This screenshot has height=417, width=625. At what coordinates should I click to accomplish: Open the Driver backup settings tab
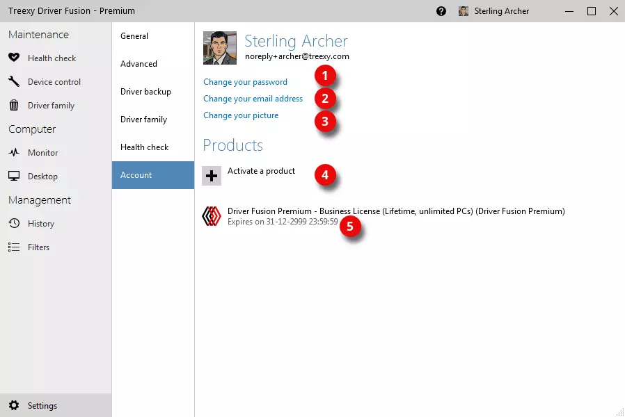click(x=153, y=92)
